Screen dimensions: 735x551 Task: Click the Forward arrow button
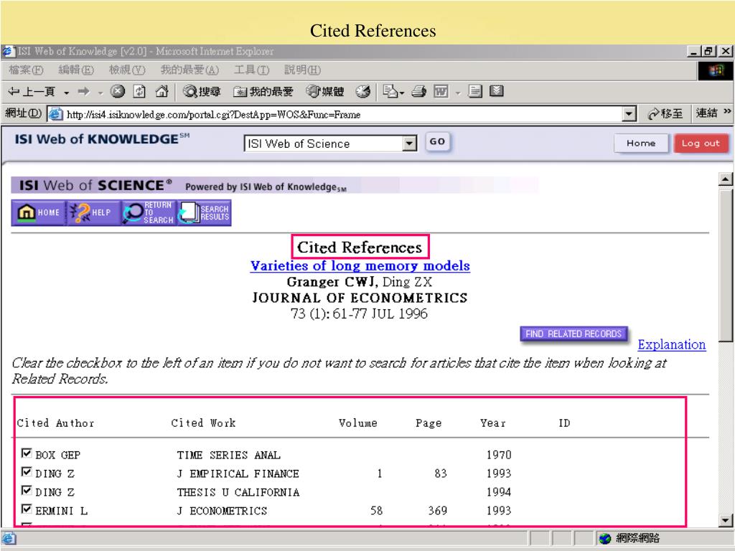click(83, 91)
